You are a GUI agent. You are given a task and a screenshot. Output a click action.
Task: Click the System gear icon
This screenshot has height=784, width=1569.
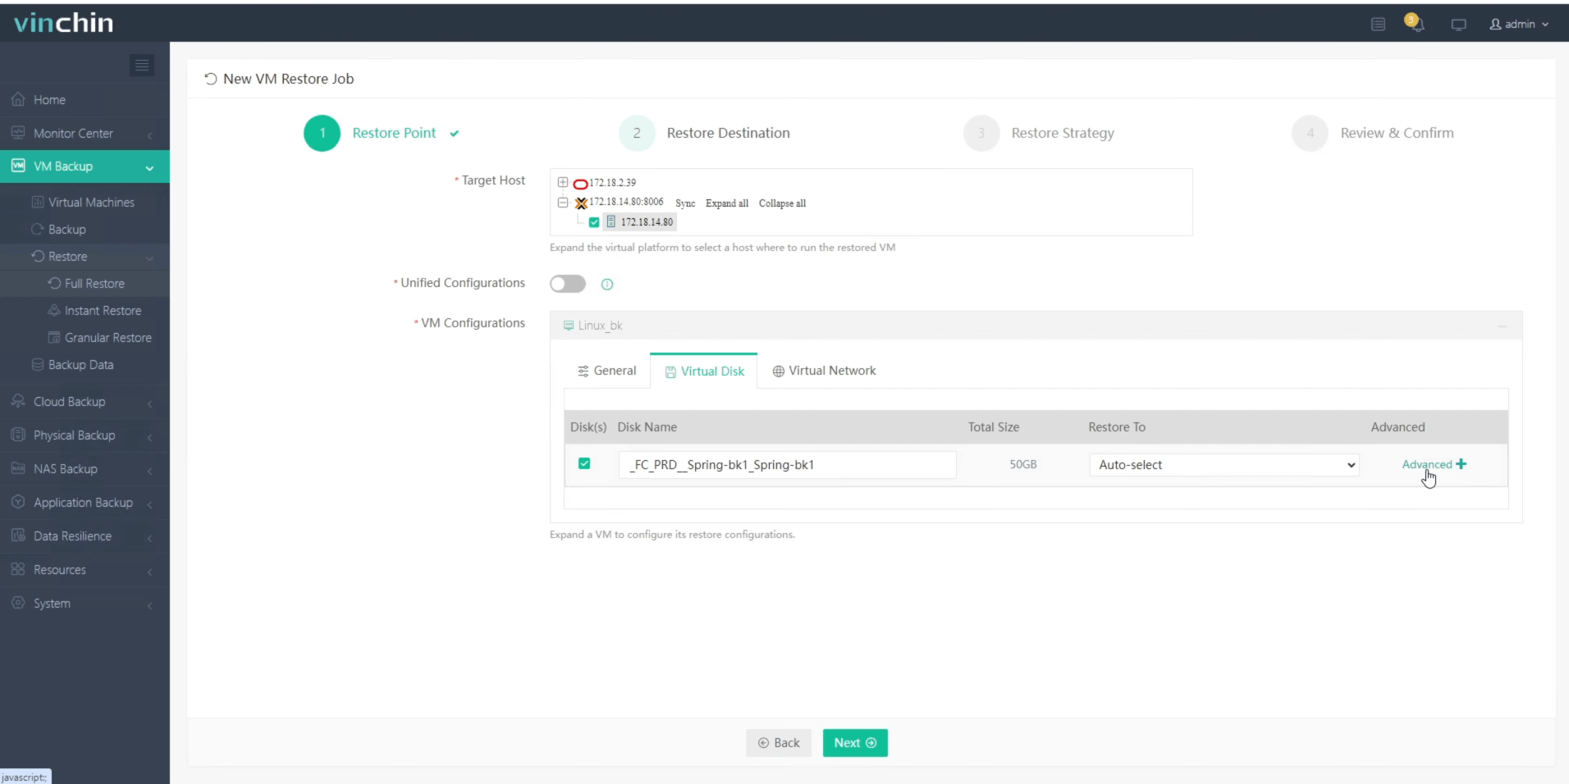point(18,603)
